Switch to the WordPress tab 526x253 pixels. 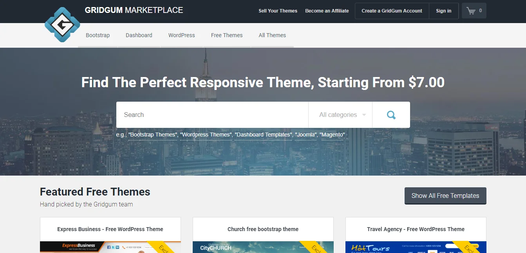(182, 35)
